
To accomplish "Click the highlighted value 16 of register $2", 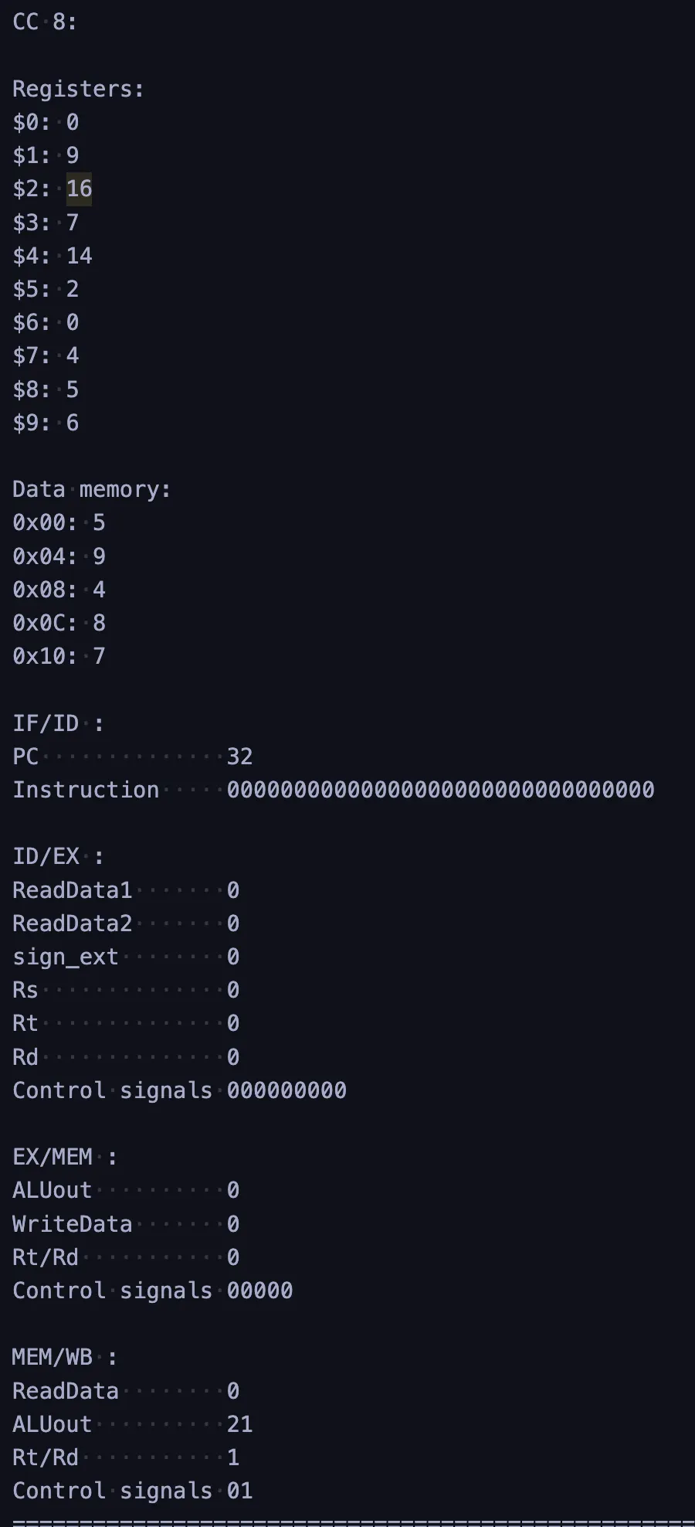I will pyautogui.click(x=79, y=189).
